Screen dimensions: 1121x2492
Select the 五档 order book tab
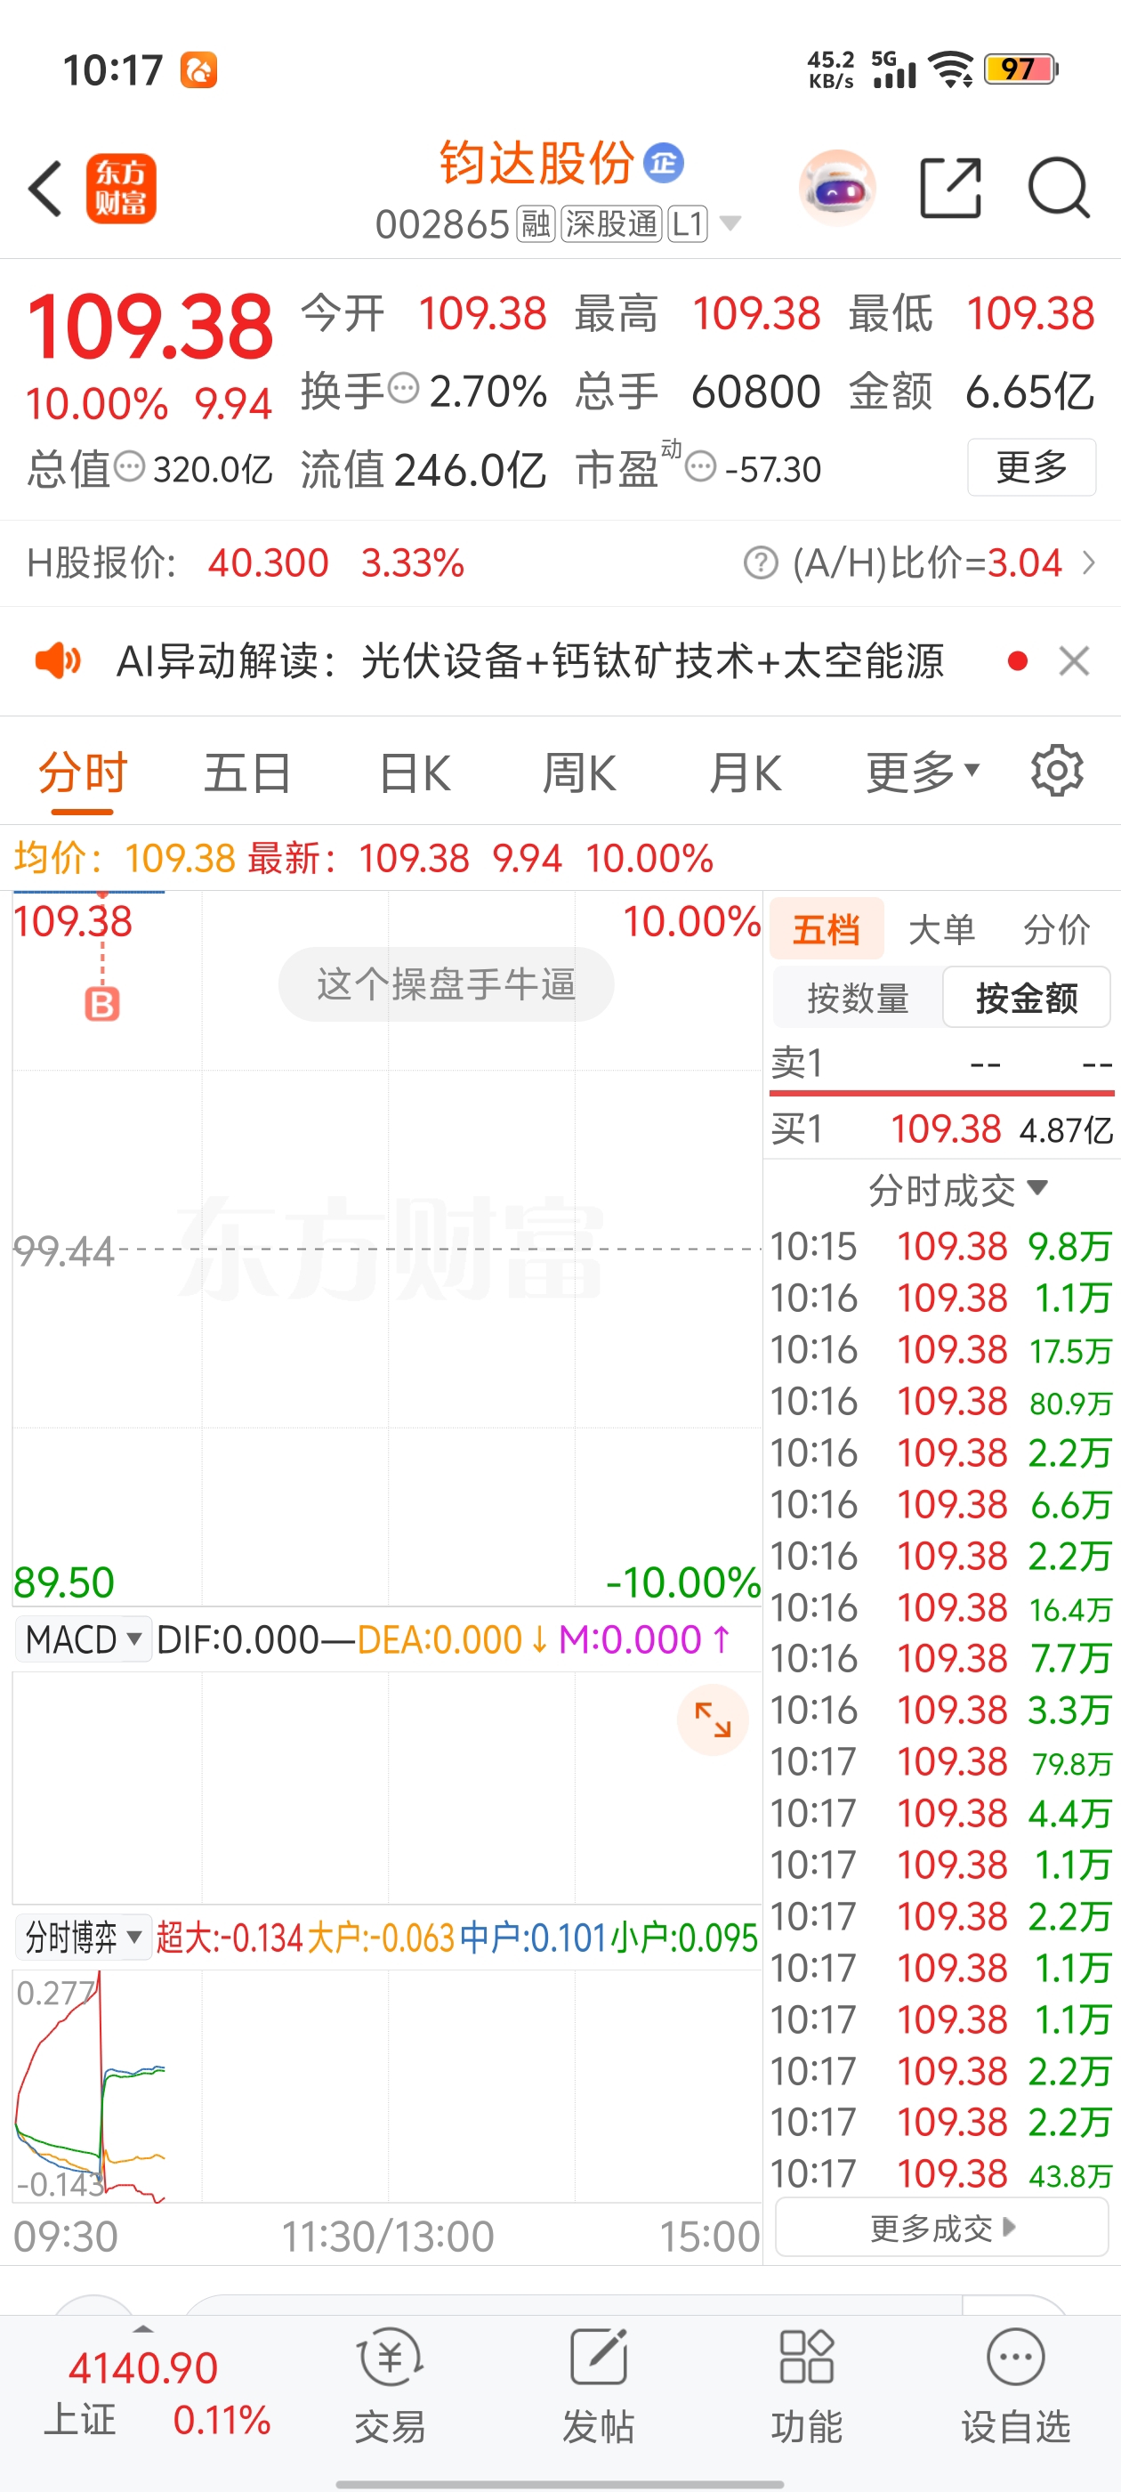(827, 930)
